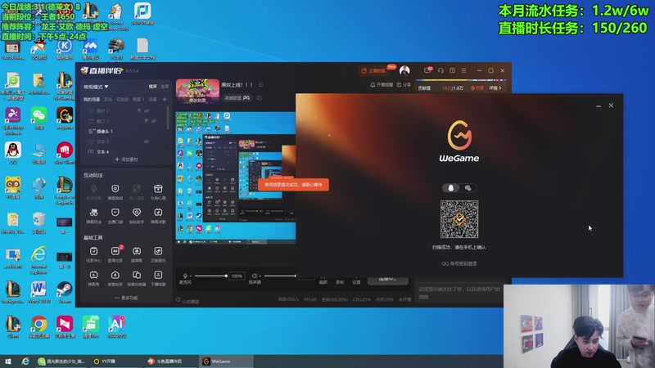Edit the stream title with the pencil icon
Screen dimensions: 655x368
point(260,85)
